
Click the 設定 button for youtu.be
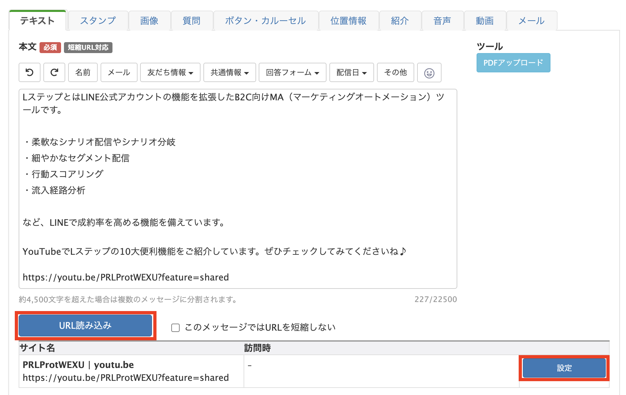tap(564, 368)
